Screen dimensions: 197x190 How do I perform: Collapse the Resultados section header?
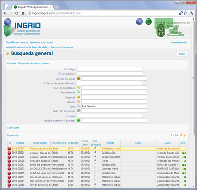coord(13,135)
